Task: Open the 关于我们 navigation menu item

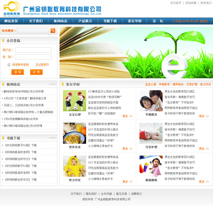Action: 36,21
